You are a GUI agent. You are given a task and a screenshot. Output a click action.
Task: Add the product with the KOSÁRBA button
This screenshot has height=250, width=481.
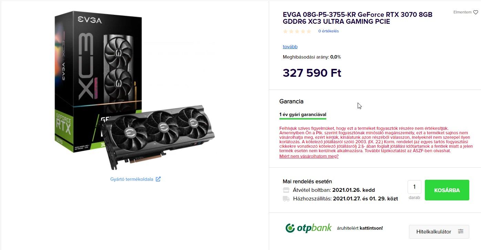point(447,190)
